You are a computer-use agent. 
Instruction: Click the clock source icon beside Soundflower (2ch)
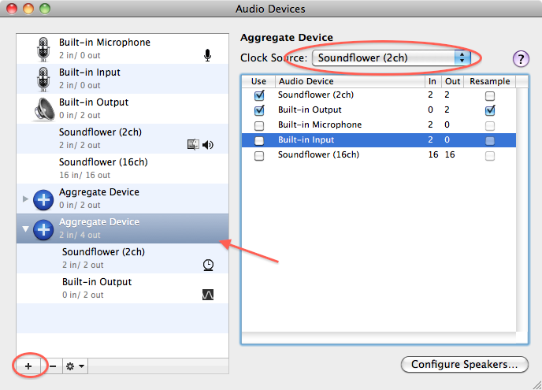[x=208, y=265]
